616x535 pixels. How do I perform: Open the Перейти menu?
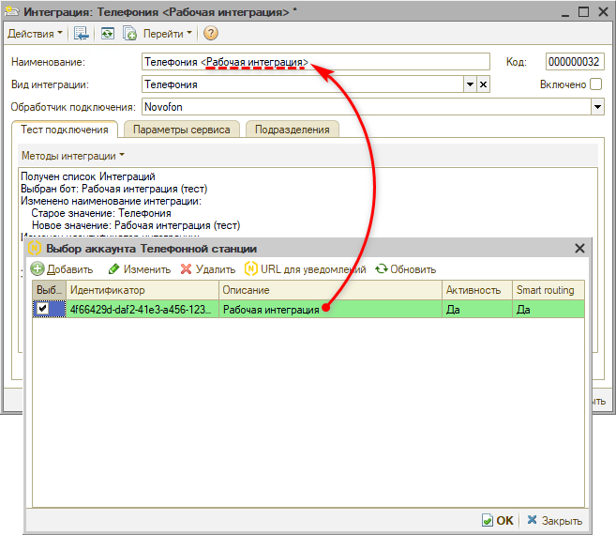(x=168, y=33)
